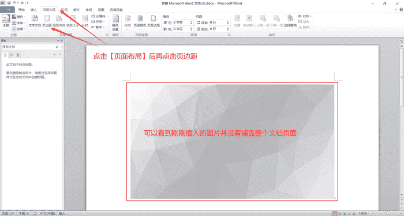Click zoom in plus button
Screen dimensions: 404x216
click(x=401, y=214)
